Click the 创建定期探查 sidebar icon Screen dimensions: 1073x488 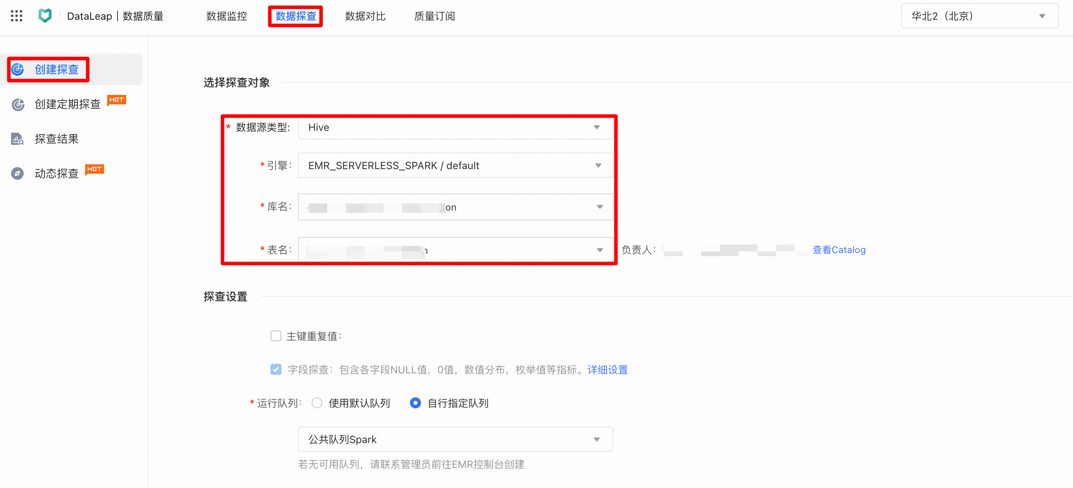tap(17, 104)
